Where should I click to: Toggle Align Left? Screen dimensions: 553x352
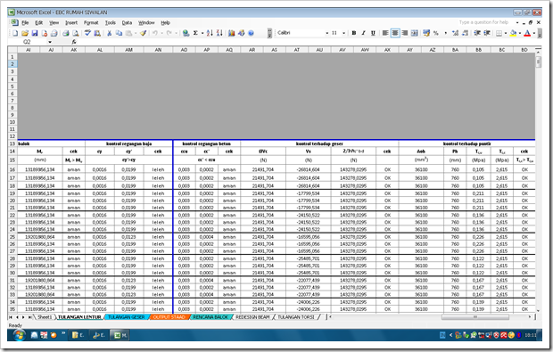(x=385, y=33)
